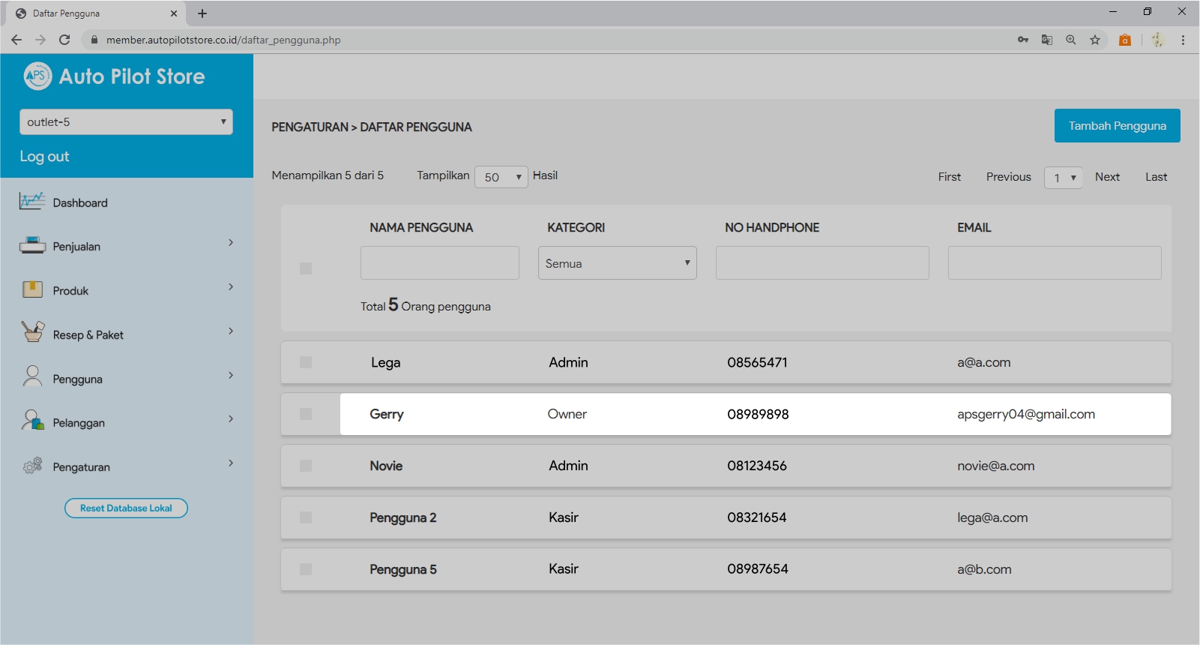Open the Tampilkan 50 results dropdown

[x=501, y=177]
